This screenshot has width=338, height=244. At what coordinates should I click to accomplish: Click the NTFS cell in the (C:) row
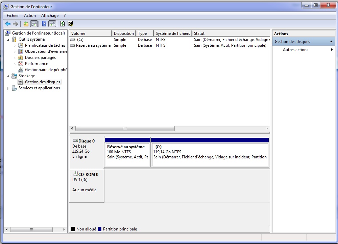click(161, 40)
